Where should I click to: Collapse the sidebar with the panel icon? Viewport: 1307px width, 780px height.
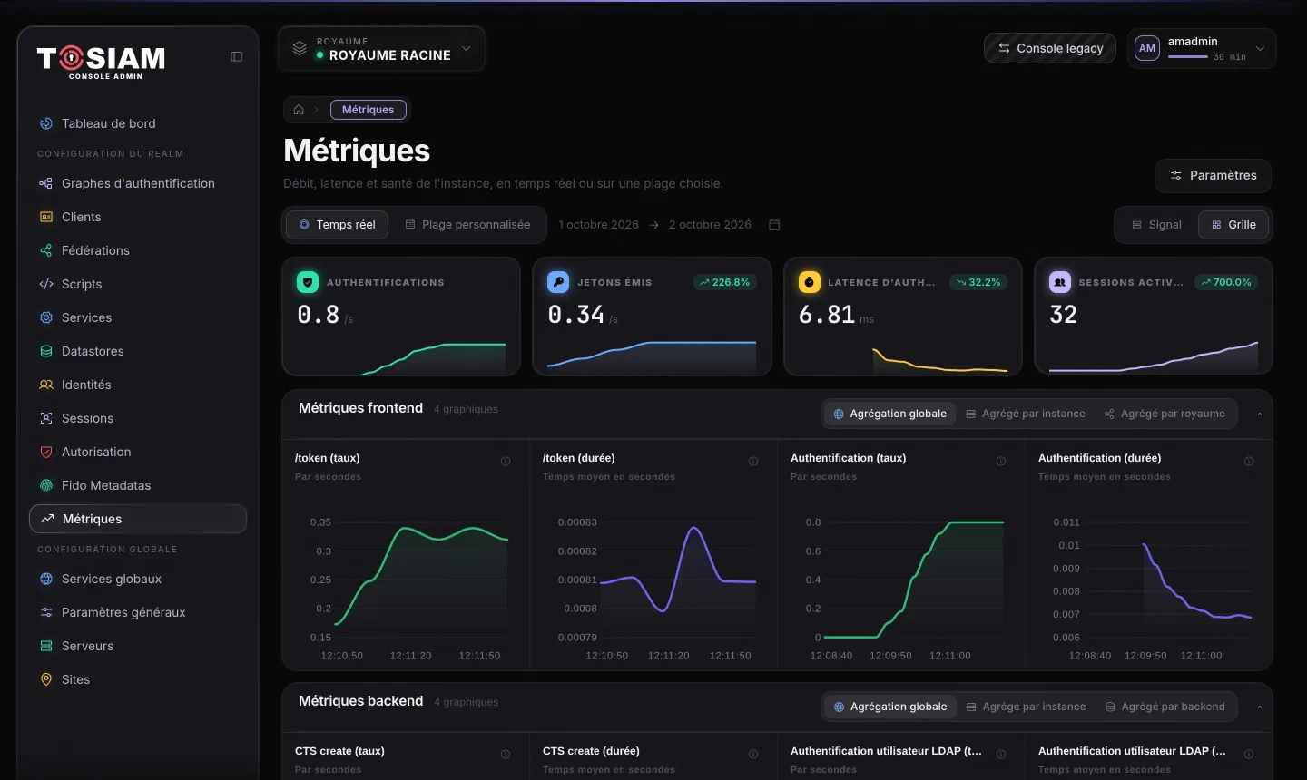tap(236, 56)
